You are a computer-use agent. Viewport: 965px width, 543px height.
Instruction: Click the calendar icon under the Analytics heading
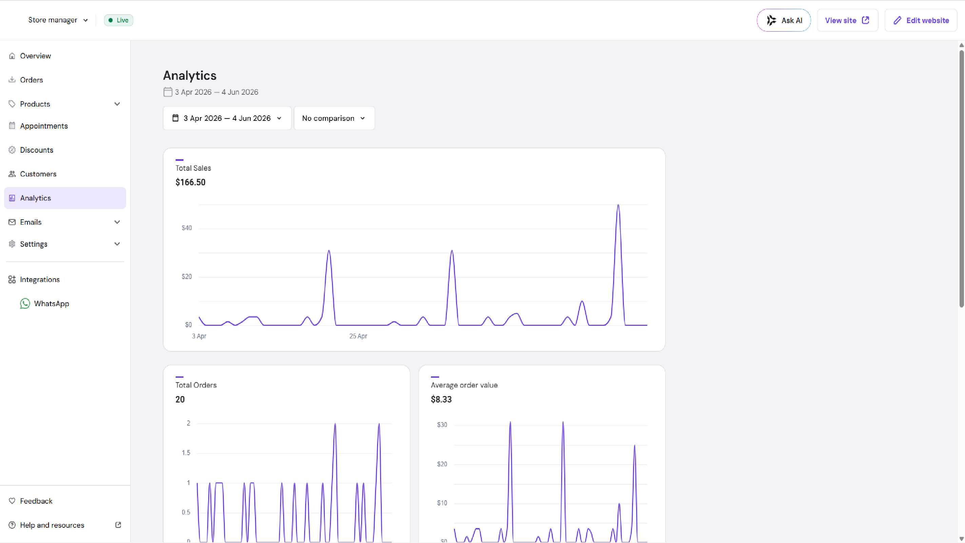[168, 92]
